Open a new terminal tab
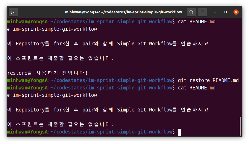Screen dimensions: 249x144 (13, 12)
